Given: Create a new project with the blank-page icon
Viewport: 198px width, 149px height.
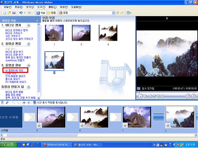Looking at the screenshot, I should pyautogui.click(x=5, y=13).
